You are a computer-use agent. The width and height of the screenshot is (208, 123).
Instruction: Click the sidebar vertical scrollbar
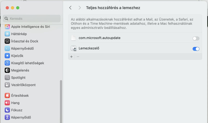61,101
